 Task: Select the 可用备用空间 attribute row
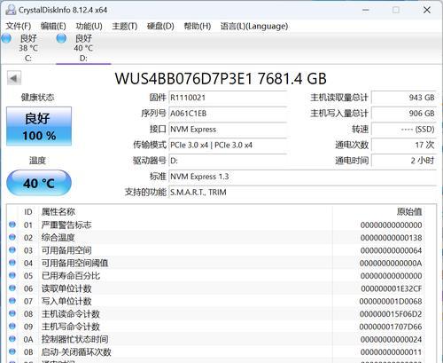point(215,250)
